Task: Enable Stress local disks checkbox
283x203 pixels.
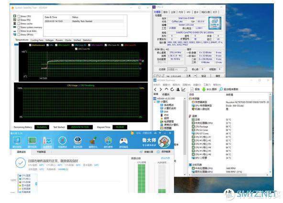Action: tap(19, 31)
